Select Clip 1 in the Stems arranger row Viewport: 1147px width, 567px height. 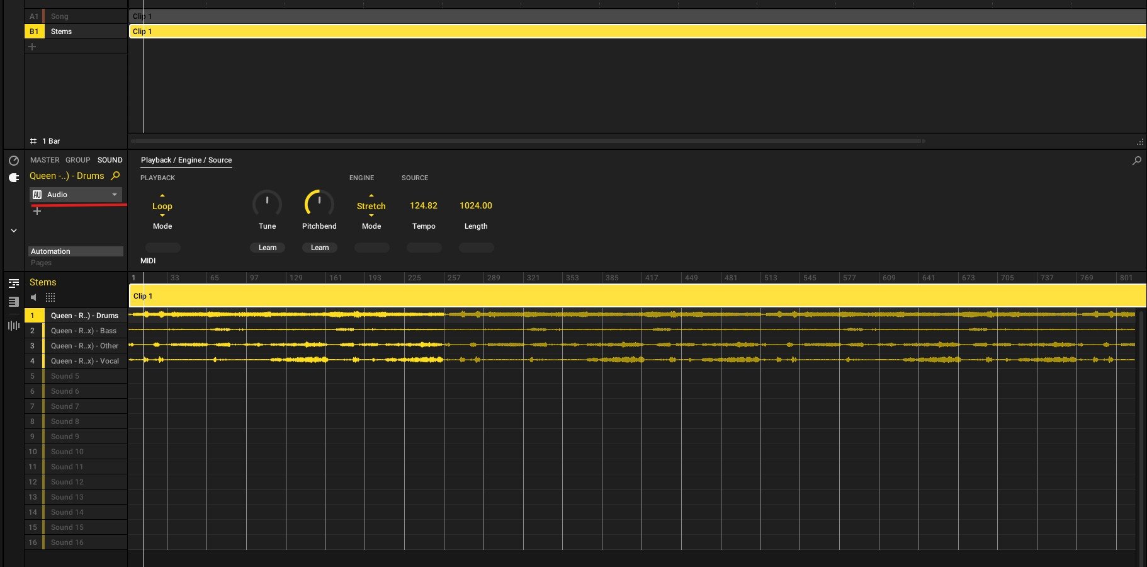click(637, 31)
